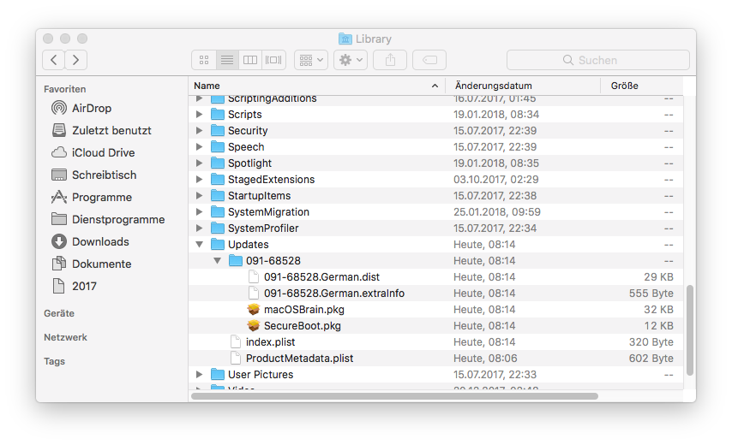Select the SecureBoot.pkg package icon
This screenshot has width=732, height=445.
(254, 326)
